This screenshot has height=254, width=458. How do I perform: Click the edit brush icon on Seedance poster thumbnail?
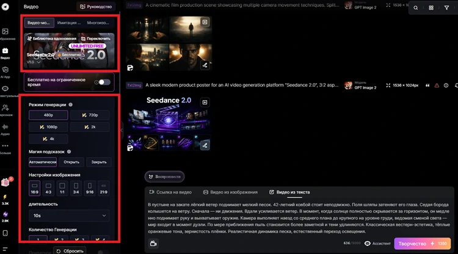[205, 145]
